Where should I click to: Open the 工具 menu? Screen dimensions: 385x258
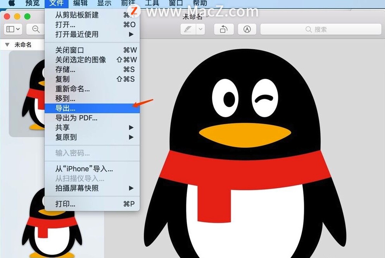[152, 3]
